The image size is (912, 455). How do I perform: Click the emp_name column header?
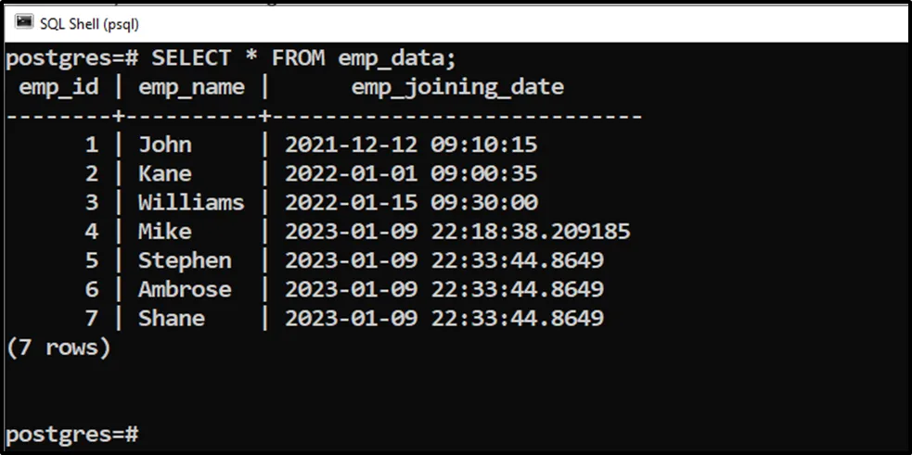(x=191, y=87)
